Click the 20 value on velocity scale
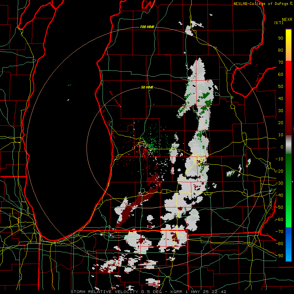Viewport: 294px width, 294px height. pos(281,123)
